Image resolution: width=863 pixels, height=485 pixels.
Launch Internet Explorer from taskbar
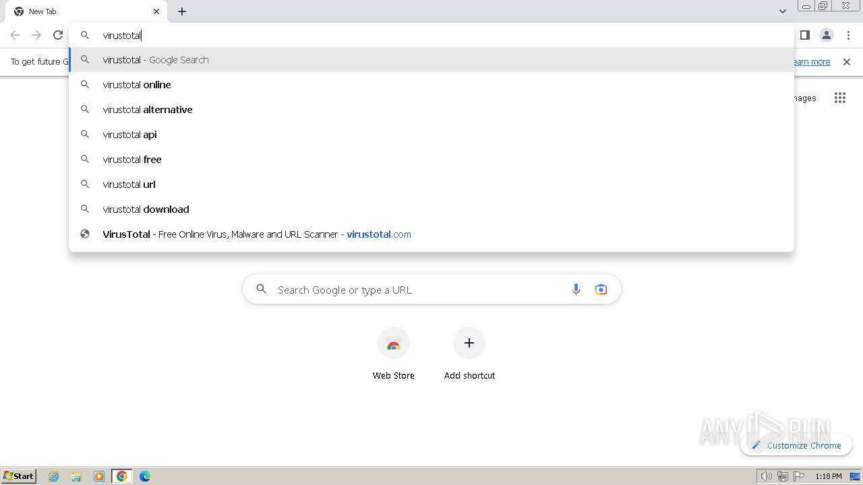54,476
